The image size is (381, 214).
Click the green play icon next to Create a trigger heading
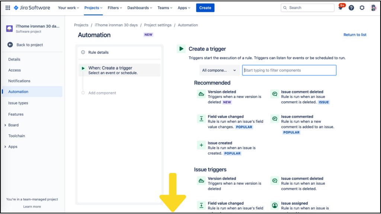tap(181, 49)
